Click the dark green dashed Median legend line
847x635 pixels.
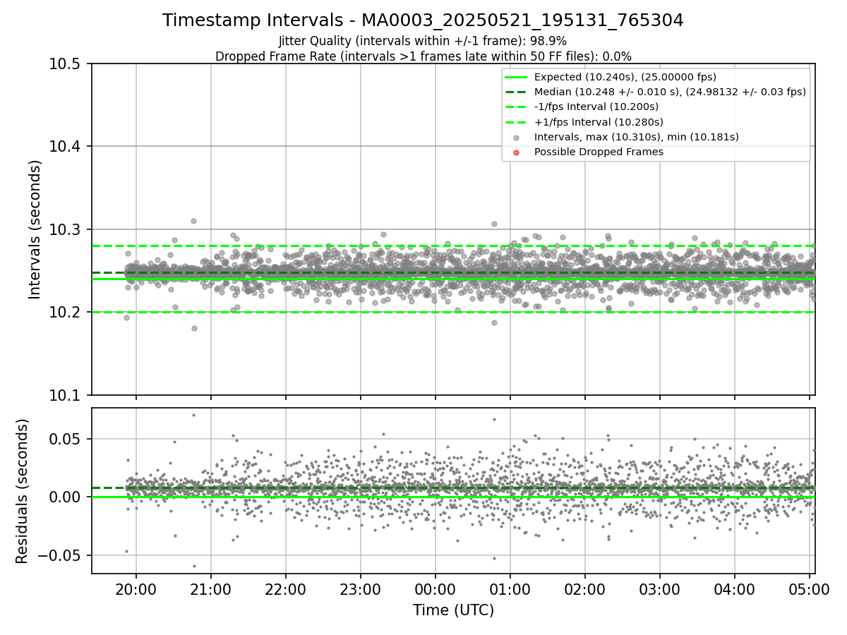[x=516, y=92]
